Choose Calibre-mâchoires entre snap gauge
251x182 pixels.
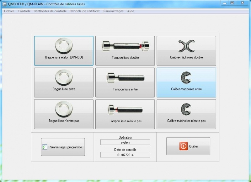pyautogui.click(x=186, y=82)
